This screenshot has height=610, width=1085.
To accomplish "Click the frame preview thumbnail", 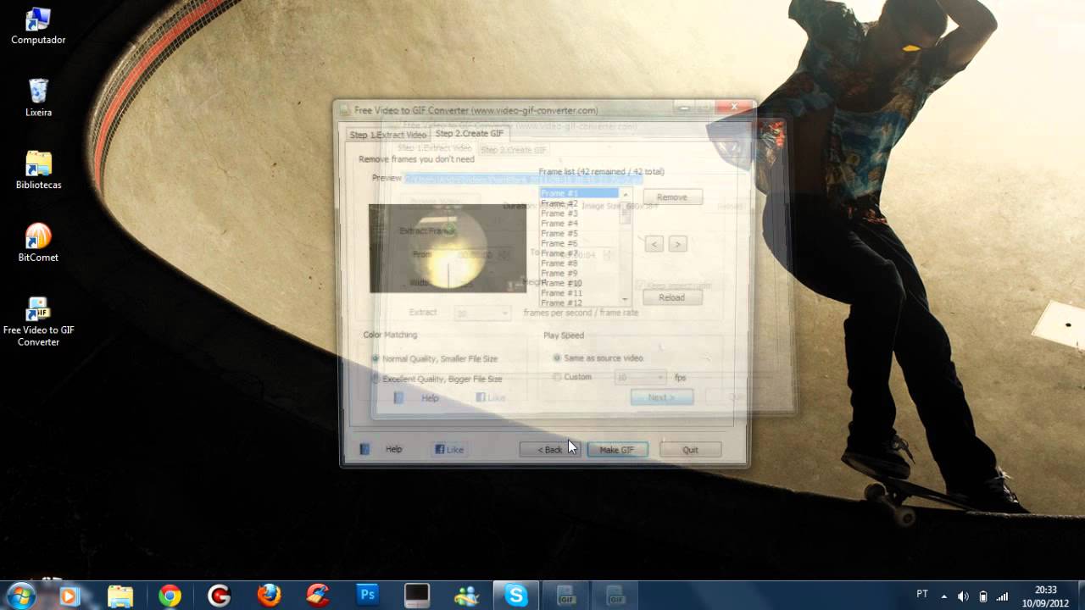I will [448, 248].
